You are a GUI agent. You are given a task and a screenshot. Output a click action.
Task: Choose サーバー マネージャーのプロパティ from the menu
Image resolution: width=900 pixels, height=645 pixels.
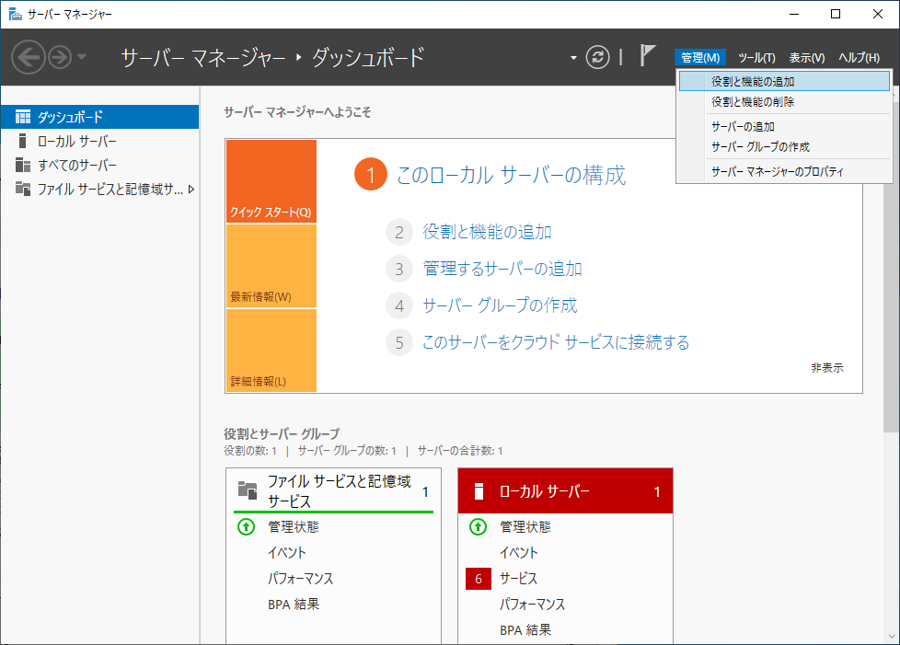[784, 171]
